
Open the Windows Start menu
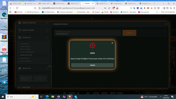(x=3, y=97)
